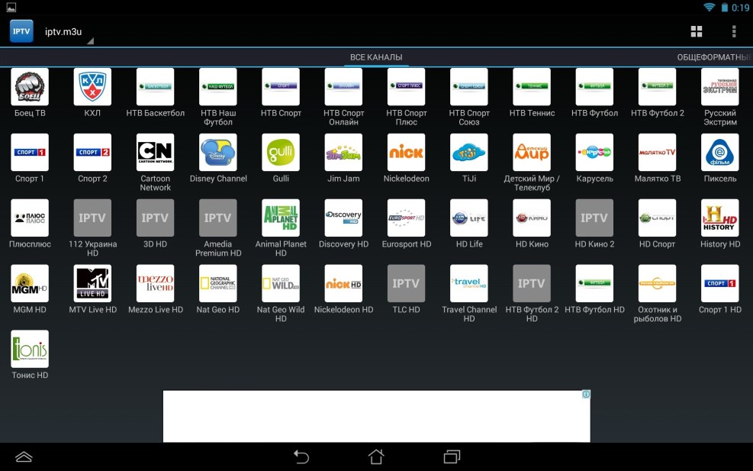
Task: Open the recent apps switcher
Action: click(x=452, y=456)
